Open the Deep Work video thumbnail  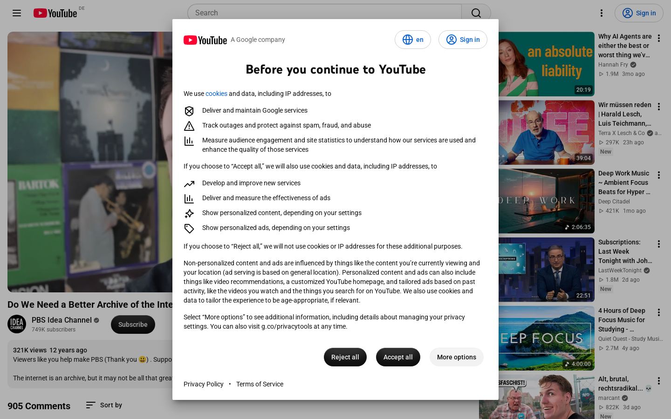(x=547, y=201)
